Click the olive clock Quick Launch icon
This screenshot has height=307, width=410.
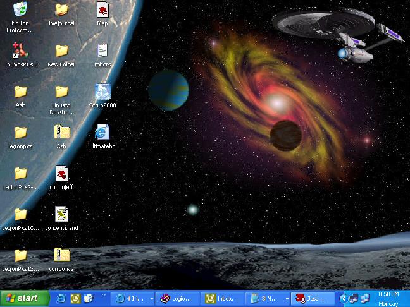tap(75, 298)
